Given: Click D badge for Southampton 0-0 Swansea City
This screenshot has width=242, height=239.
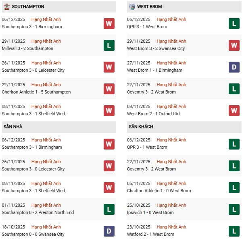Looking at the screenshot, I should (x=109, y=231).
